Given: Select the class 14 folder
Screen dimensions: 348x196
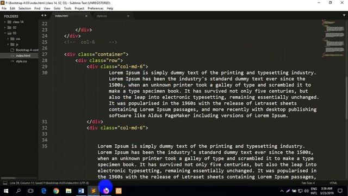Looking at the screenshot, I should (x=18, y=22).
